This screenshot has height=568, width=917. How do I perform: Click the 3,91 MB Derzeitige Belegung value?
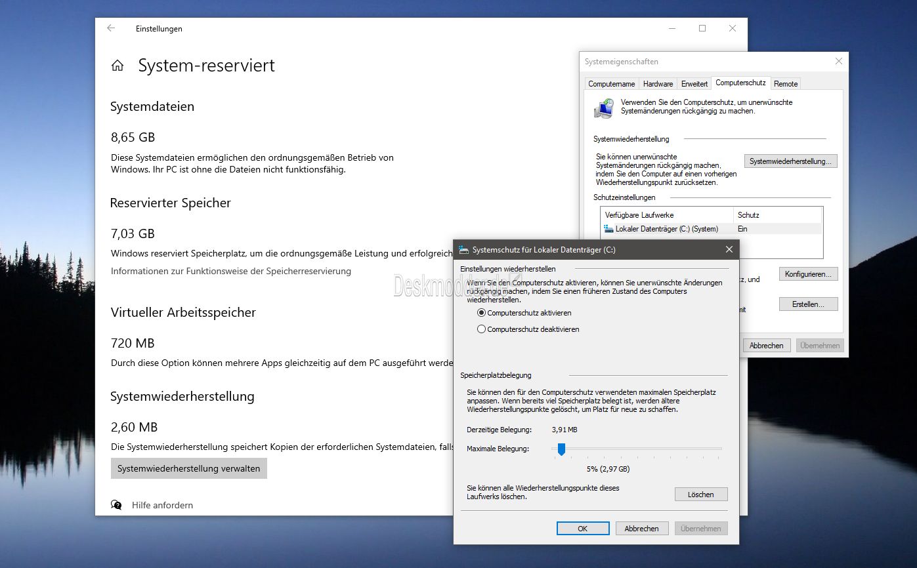point(565,430)
